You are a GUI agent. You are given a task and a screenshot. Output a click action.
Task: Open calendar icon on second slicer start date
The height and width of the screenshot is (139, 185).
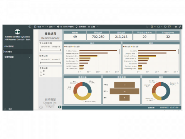pos(49,59)
